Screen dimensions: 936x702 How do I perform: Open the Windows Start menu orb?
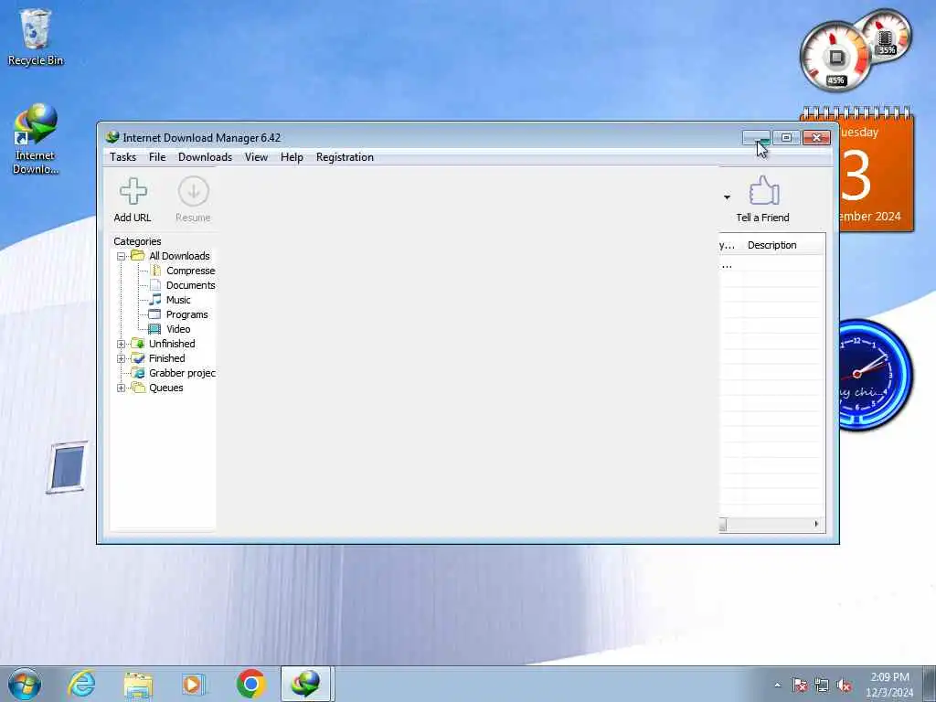click(x=24, y=684)
